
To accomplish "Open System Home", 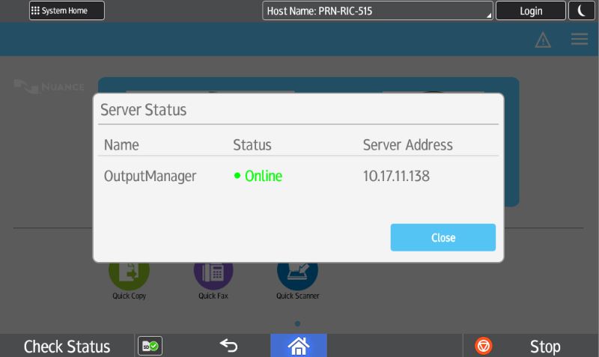I will (x=67, y=10).
